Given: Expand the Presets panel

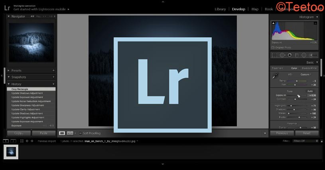Looking at the screenshot, I should (9, 71).
